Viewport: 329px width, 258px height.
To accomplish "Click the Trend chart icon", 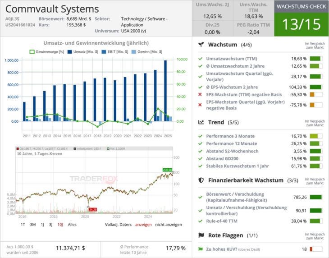I will click(x=201, y=122).
